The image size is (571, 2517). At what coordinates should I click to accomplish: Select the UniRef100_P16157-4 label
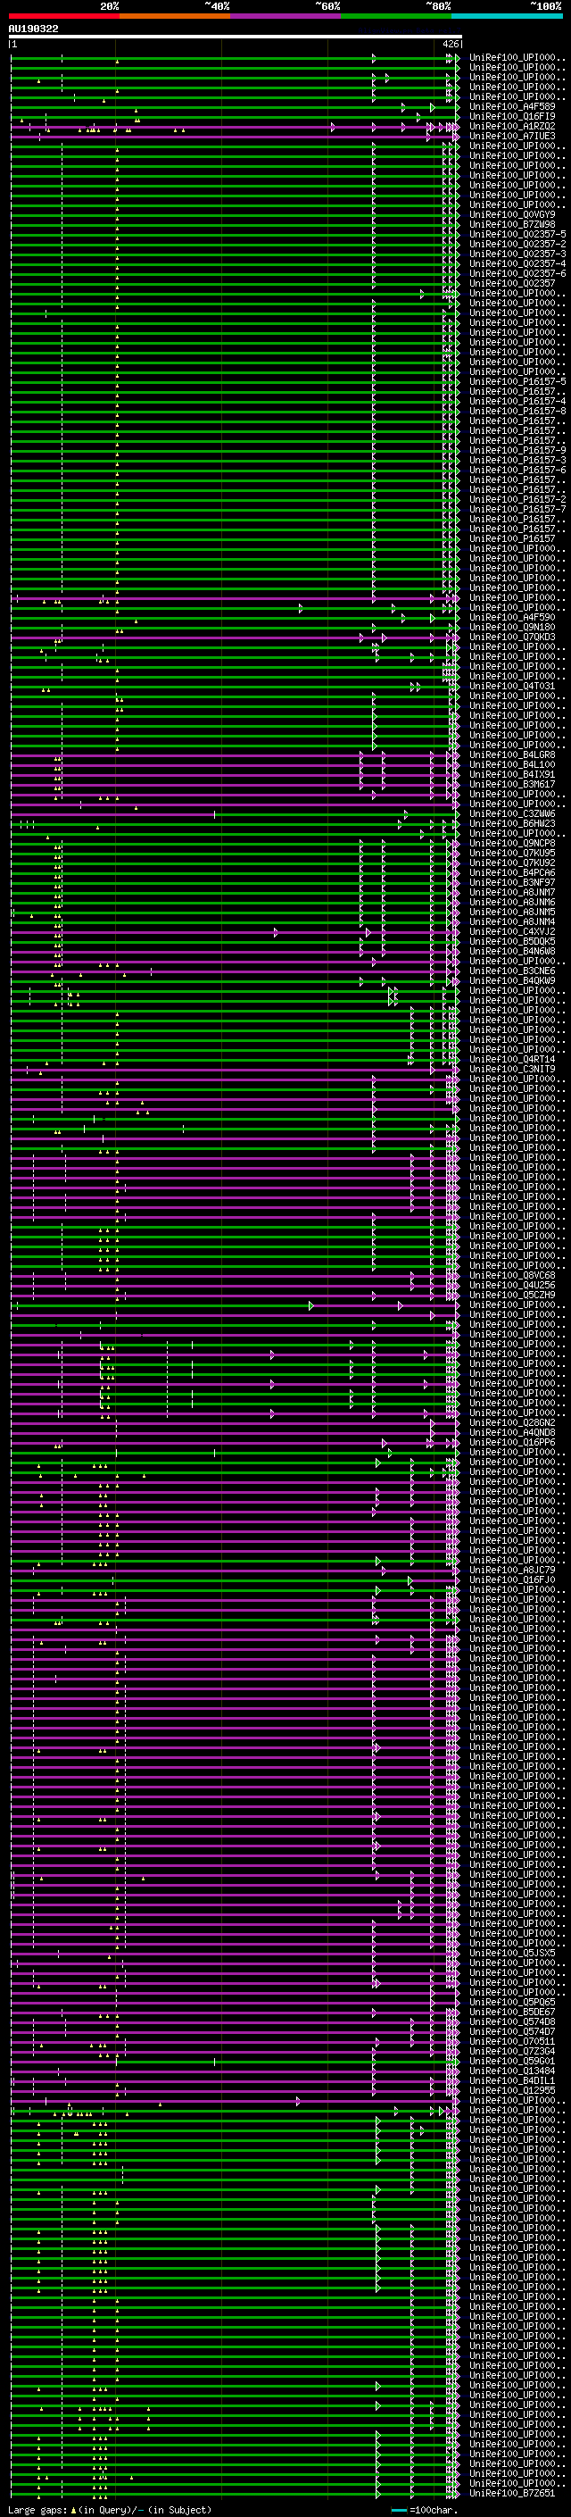point(517,402)
